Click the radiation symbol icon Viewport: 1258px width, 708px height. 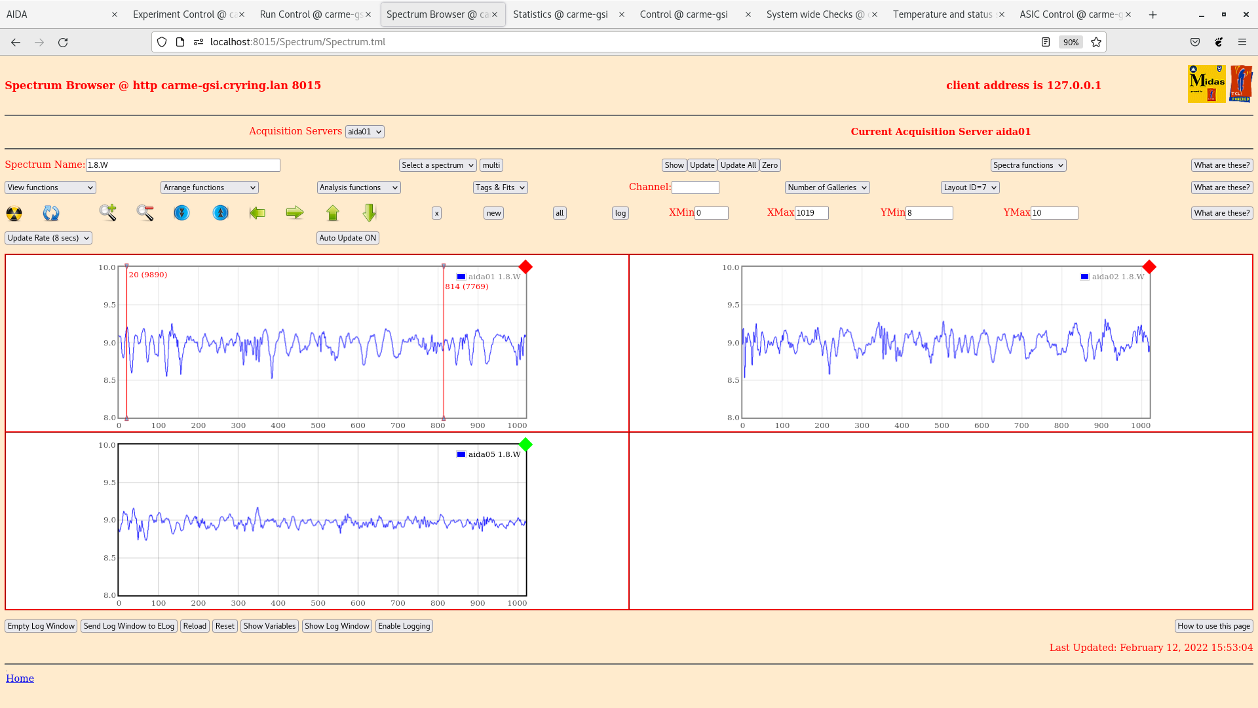[13, 213]
